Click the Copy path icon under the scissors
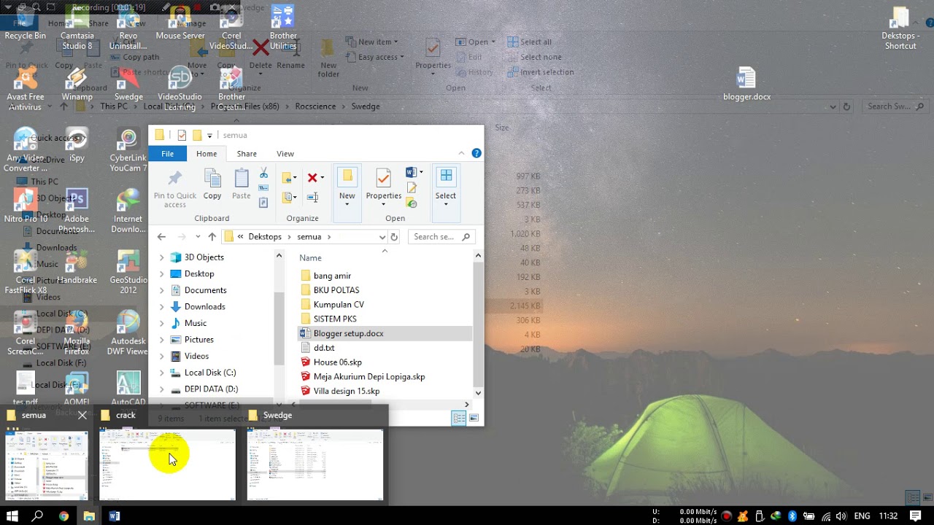 [263, 188]
